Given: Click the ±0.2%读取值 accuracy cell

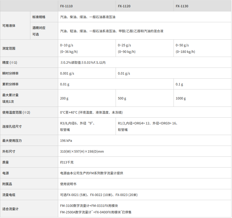Looking at the screenshot, I should [x=145, y=62].
